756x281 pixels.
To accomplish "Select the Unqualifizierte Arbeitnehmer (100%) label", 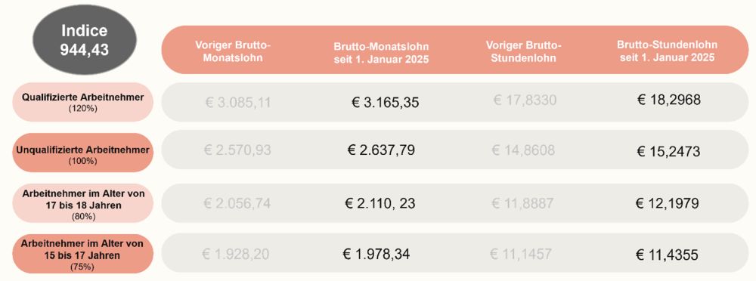I will [x=83, y=153].
